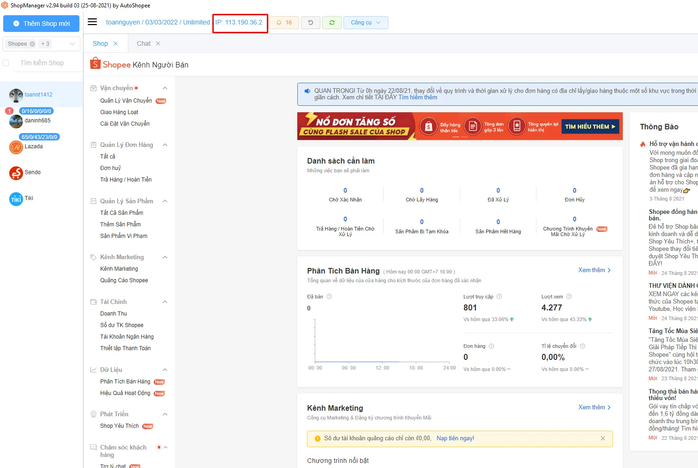The width and height of the screenshot is (698, 468).
Task: Collapse the Quản Lý Sản Phẩm section
Action: pyautogui.click(x=165, y=201)
